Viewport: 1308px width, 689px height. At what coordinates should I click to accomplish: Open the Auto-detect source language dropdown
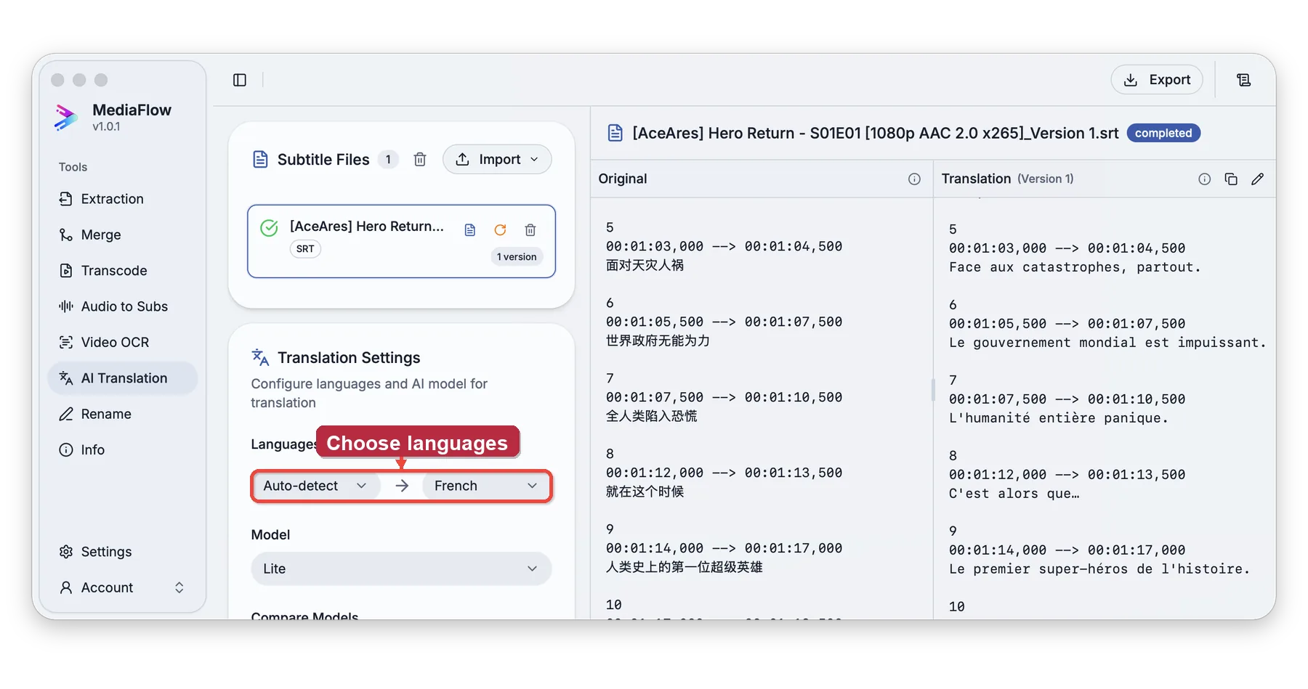(x=315, y=486)
